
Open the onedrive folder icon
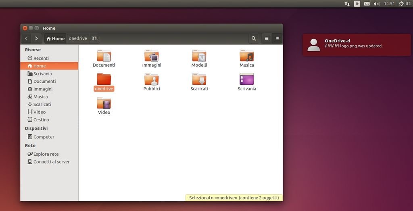(104, 79)
